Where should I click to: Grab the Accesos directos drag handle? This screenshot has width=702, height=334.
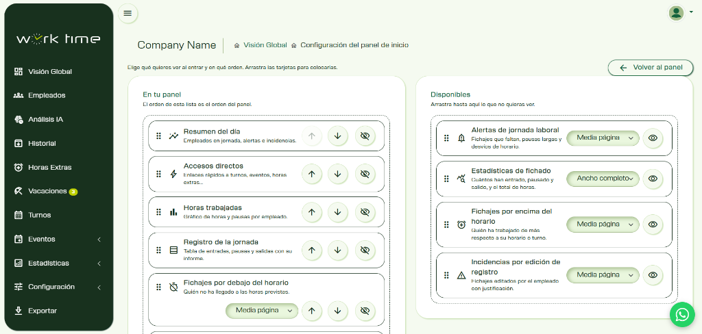coord(158,174)
